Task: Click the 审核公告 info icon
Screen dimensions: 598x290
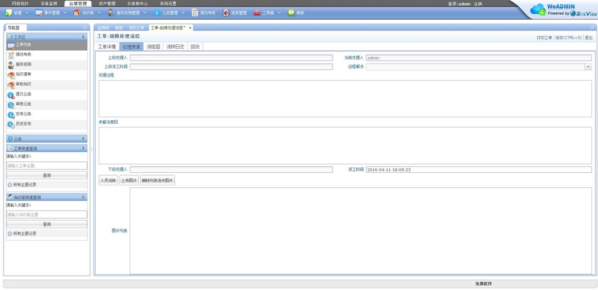Action: 11,105
